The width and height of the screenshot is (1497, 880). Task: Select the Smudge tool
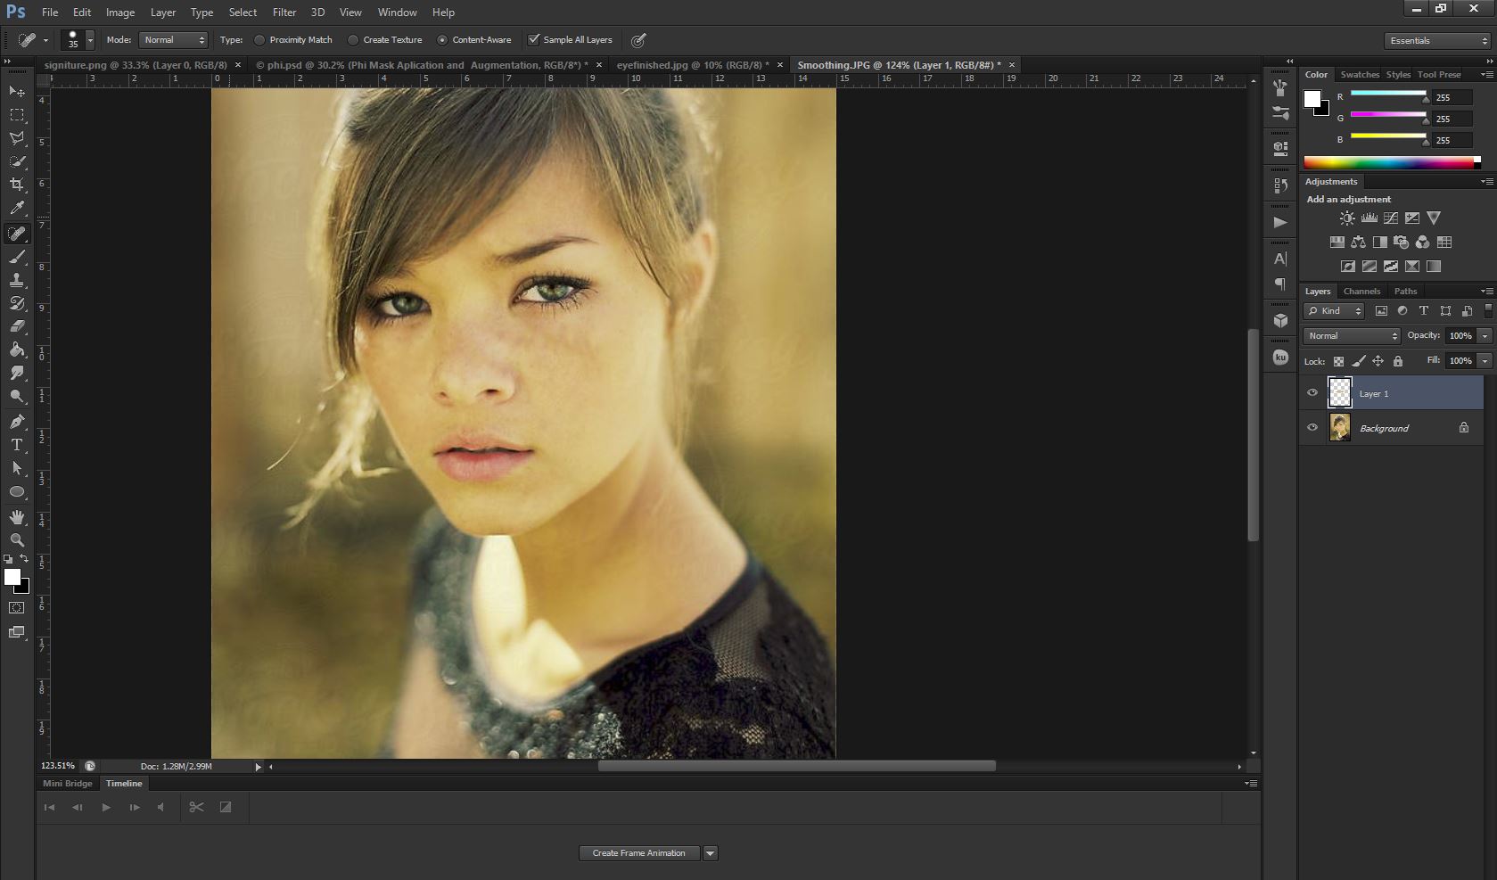(x=17, y=373)
